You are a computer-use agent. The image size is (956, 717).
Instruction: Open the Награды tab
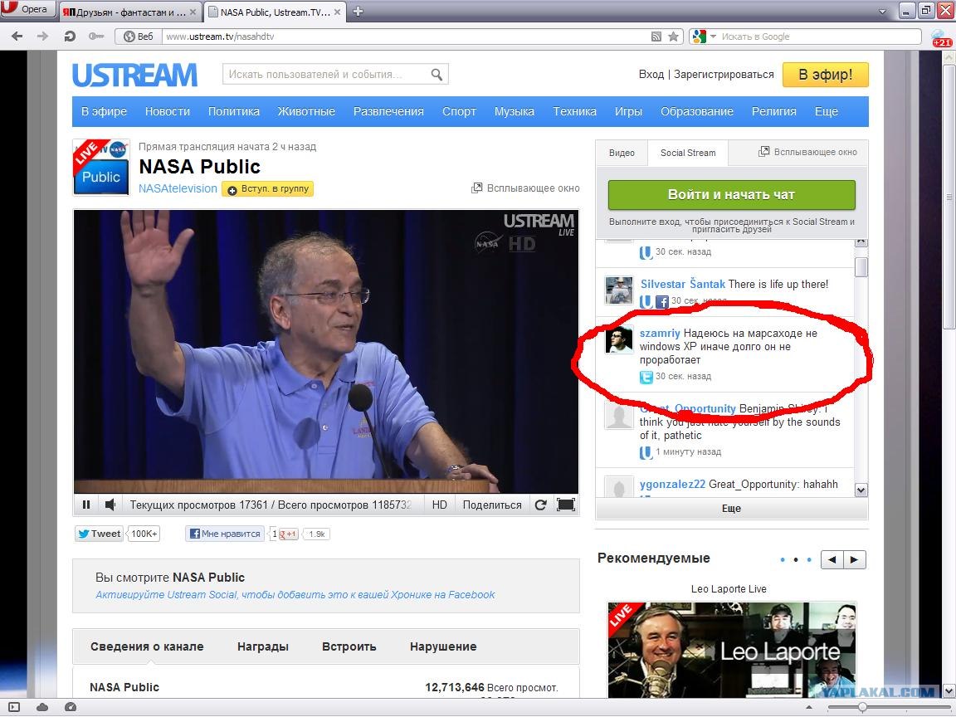pyautogui.click(x=263, y=647)
